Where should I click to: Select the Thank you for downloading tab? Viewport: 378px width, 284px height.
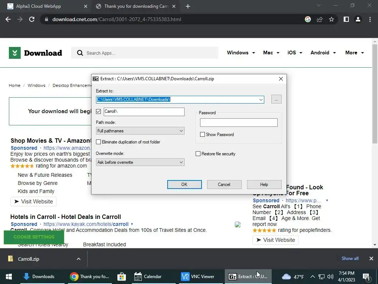[x=137, y=6]
